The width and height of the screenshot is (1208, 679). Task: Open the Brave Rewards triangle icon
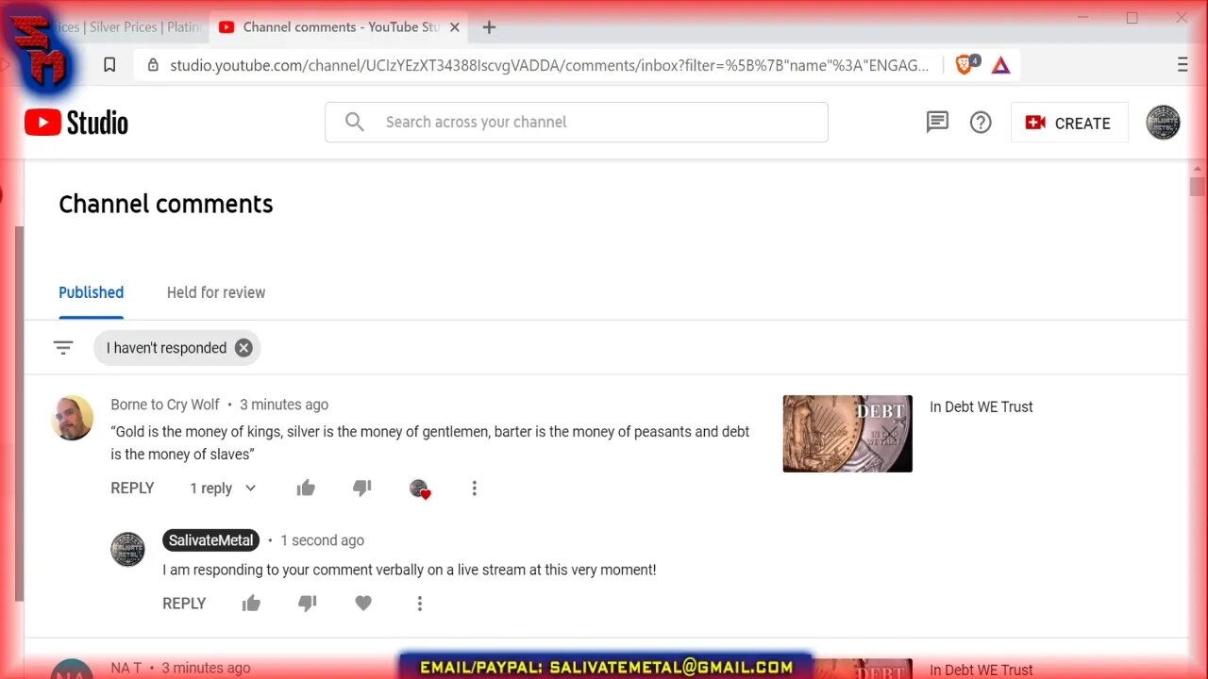tap(1000, 65)
